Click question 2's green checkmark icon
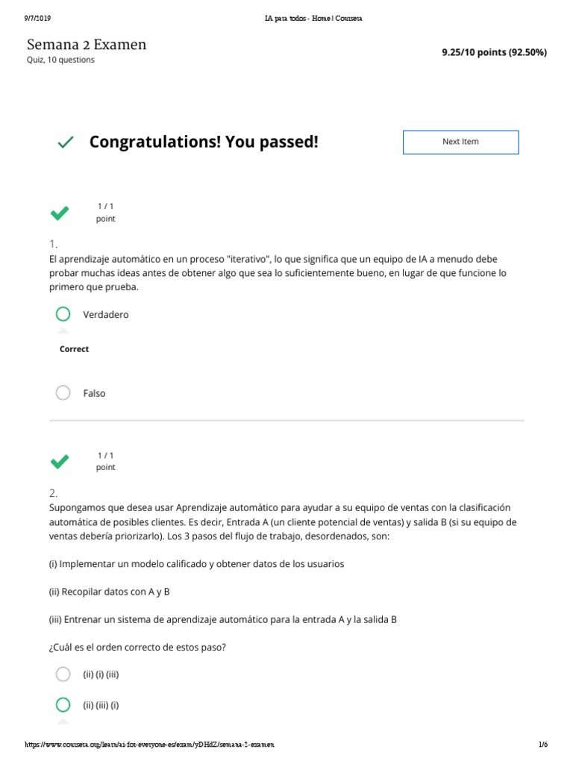This screenshot has height=764, width=573. pyautogui.click(x=60, y=462)
